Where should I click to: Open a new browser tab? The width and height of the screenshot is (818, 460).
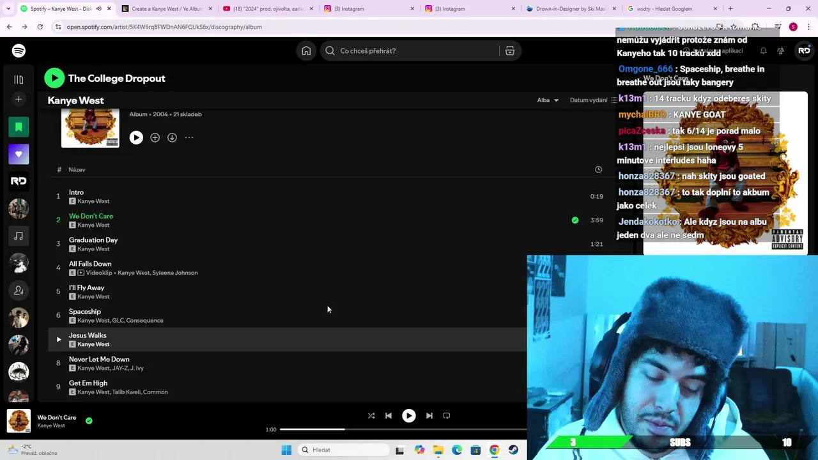click(730, 9)
